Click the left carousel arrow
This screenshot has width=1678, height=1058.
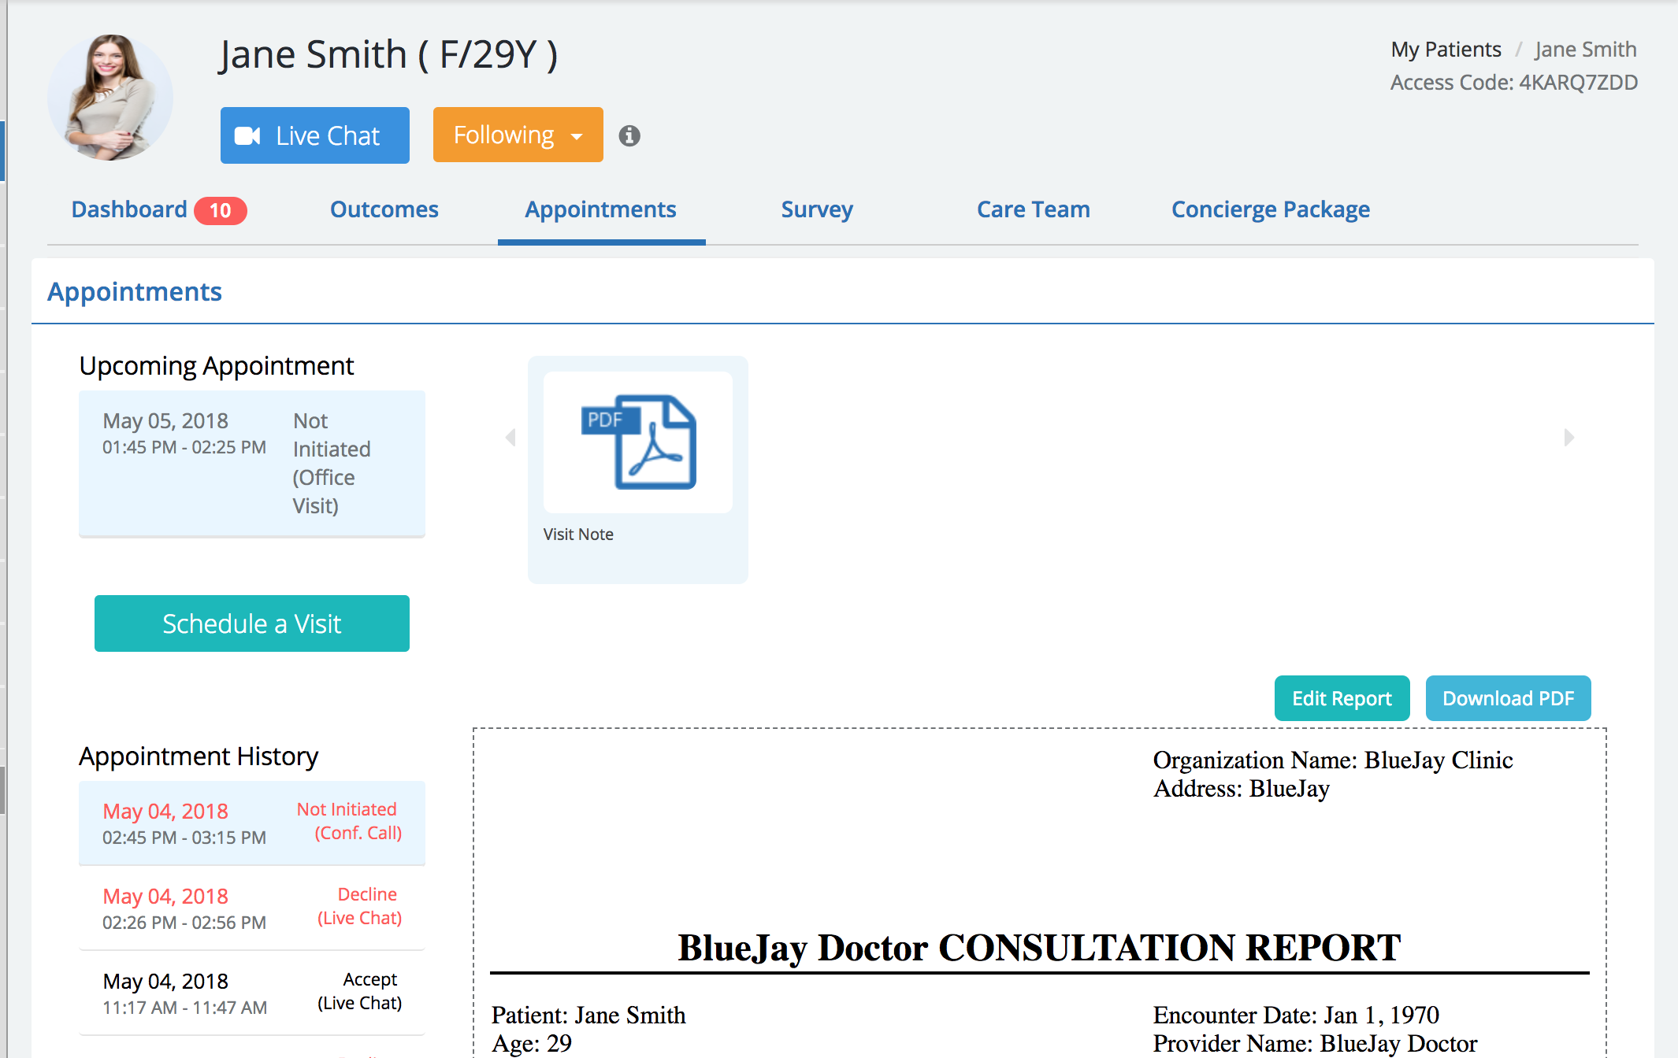pyautogui.click(x=510, y=438)
